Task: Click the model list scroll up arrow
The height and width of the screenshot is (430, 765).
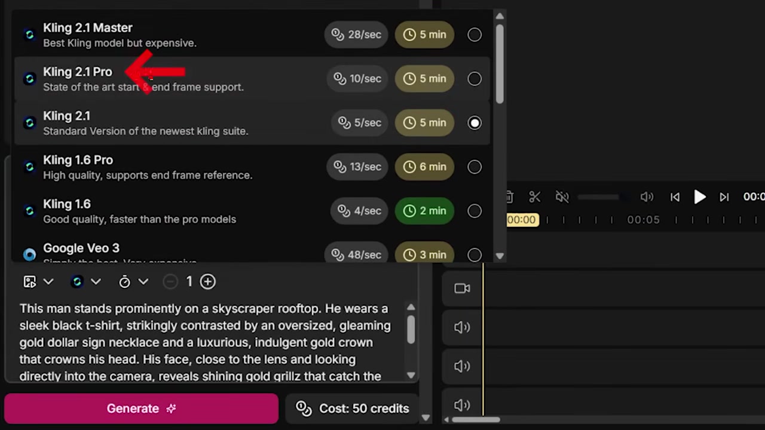Action: (500, 16)
